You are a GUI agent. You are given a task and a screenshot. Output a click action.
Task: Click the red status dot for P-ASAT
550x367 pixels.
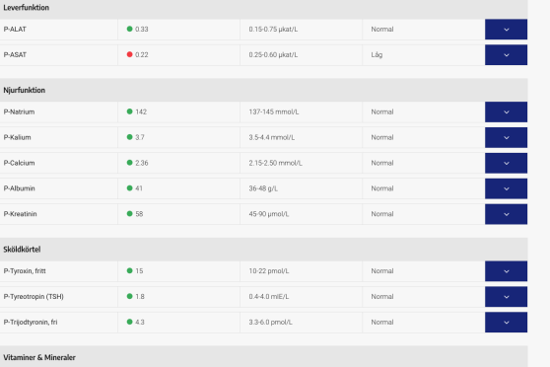(129, 54)
